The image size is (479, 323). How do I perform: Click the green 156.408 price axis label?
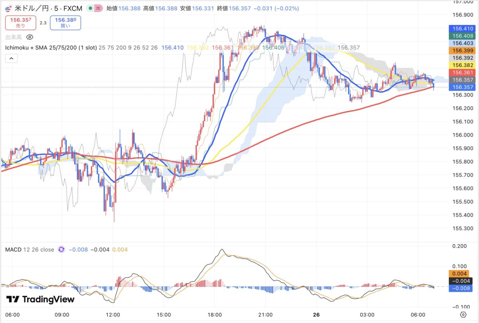pyautogui.click(x=463, y=36)
